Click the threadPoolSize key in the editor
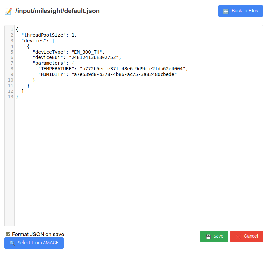 [x=44, y=35]
